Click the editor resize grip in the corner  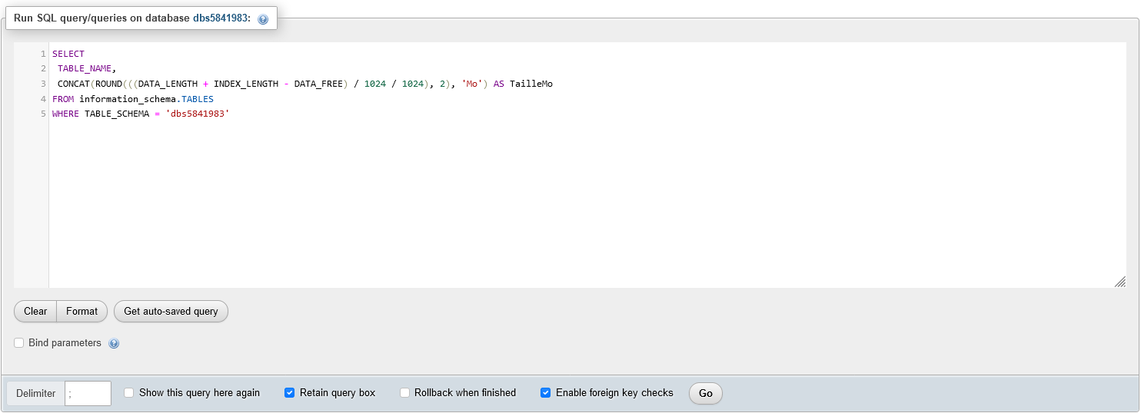pyautogui.click(x=1119, y=282)
